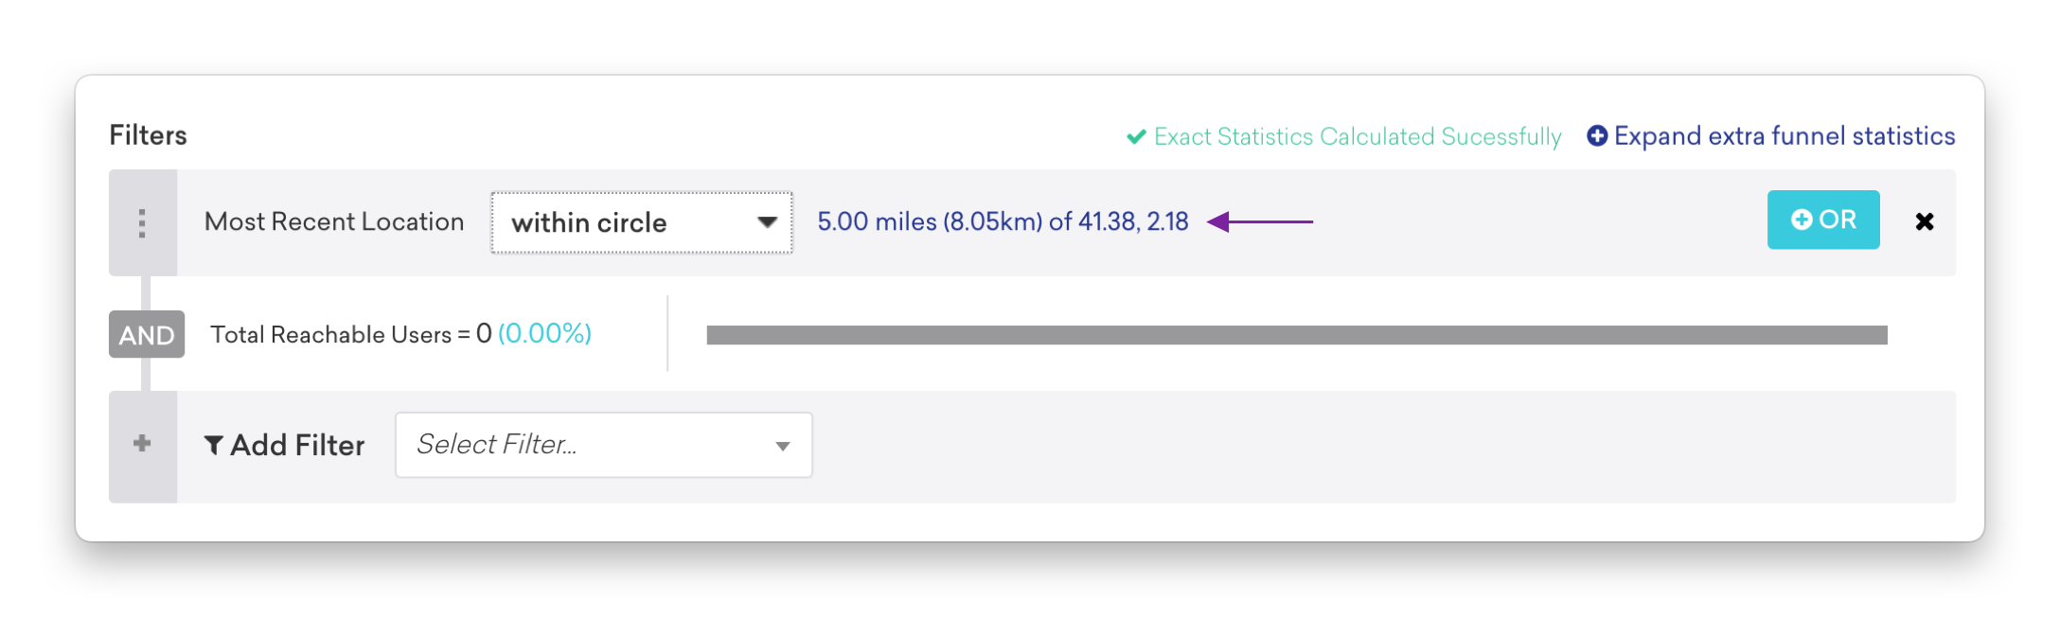Click the within circle dropdown arrow
This screenshot has width=2060, height=617.
767,222
